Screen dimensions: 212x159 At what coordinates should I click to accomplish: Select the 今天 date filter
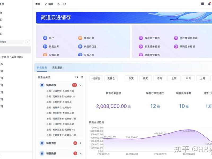pyautogui.click(x=131, y=78)
